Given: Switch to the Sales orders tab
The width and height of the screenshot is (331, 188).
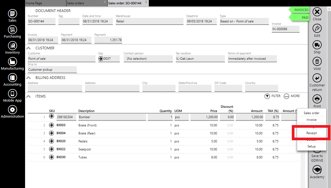Looking at the screenshot, I should (75, 3).
